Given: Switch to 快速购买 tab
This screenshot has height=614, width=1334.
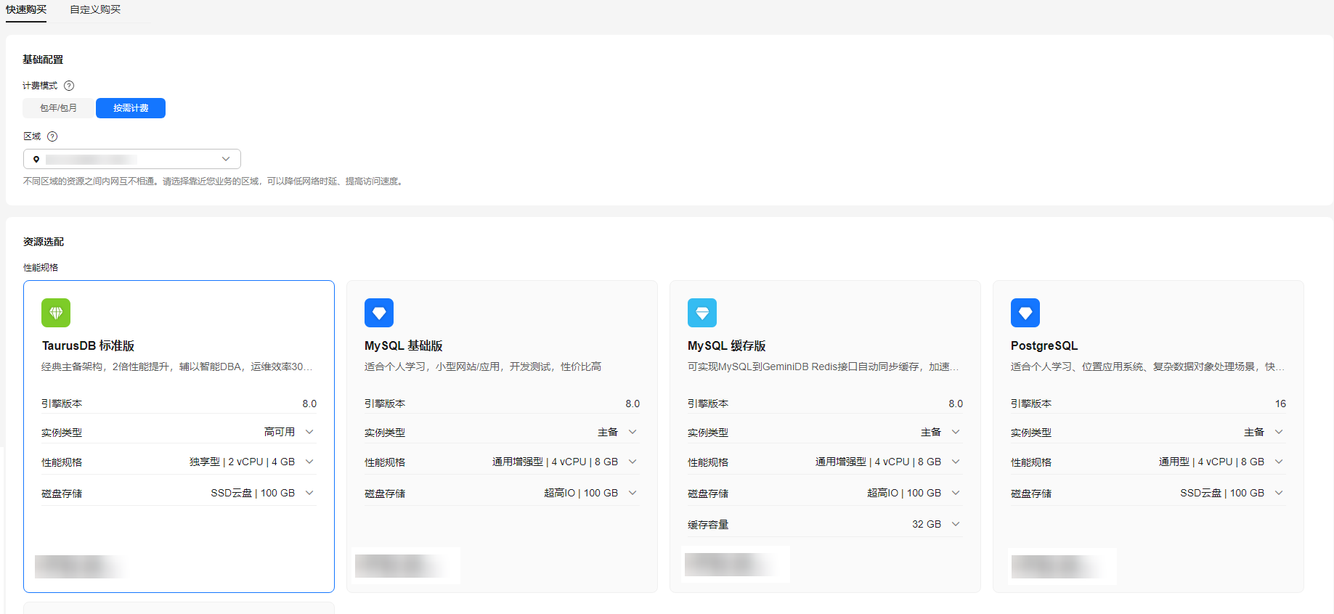Looking at the screenshot, I should point(26,9).
